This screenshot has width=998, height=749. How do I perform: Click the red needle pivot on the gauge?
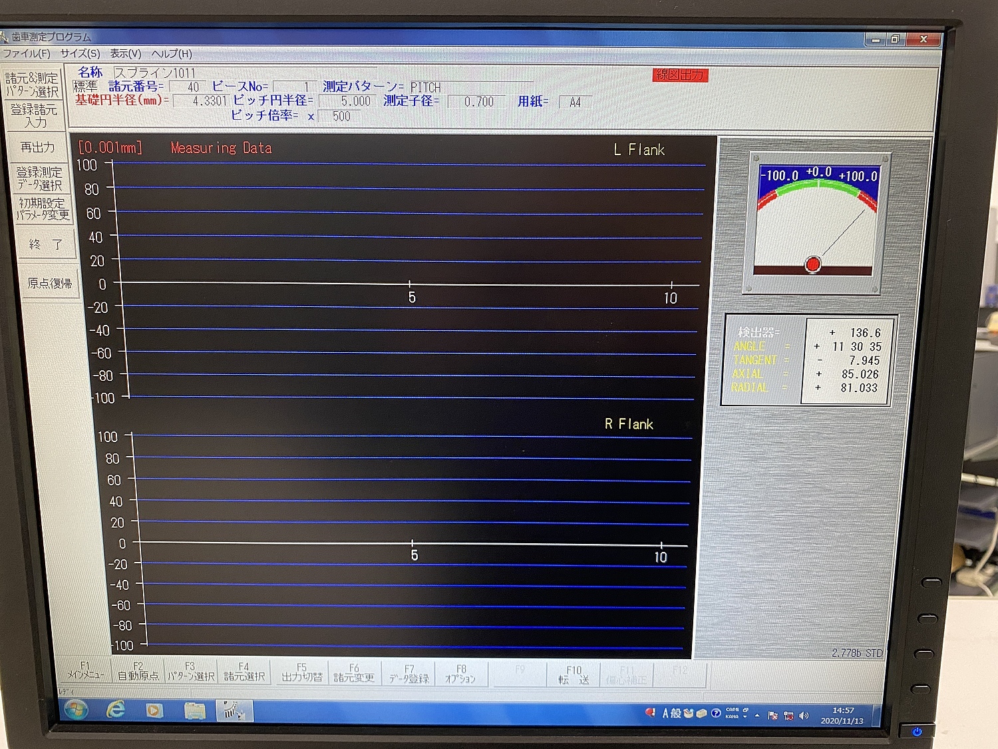(x=812, y=264)
